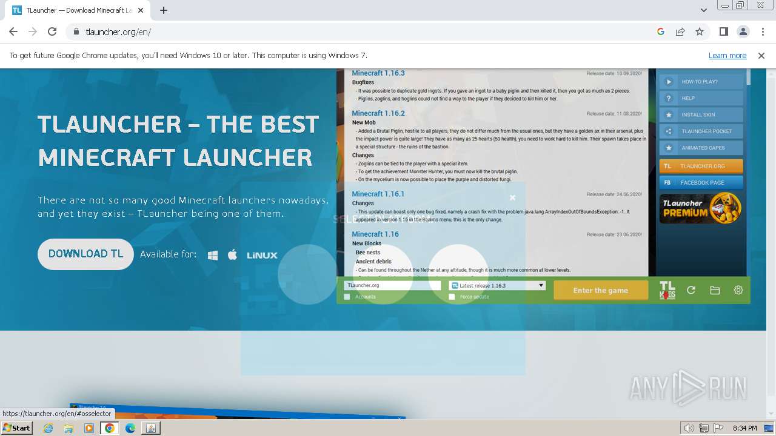The image size is (776, 436).
Task: Open Microsoft Edge from taskbar
Action: 130,428
